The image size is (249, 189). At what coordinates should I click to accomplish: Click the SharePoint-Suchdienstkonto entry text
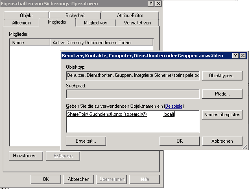[121, 114]
